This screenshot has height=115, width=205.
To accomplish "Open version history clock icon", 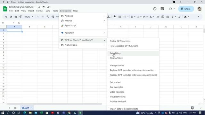I will (155, 9).
